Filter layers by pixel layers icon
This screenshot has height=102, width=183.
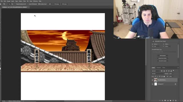click(x=162, y=71)
